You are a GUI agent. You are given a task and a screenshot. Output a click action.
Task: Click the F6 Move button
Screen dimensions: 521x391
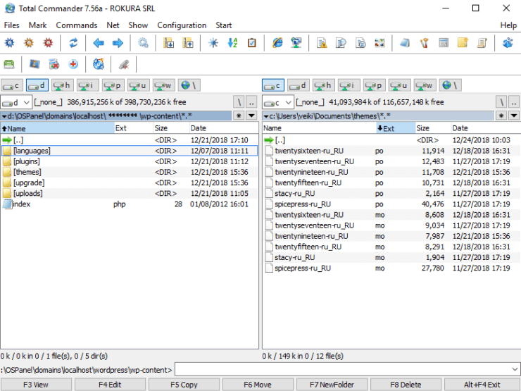pyautogui.click(x=258, y=385)
